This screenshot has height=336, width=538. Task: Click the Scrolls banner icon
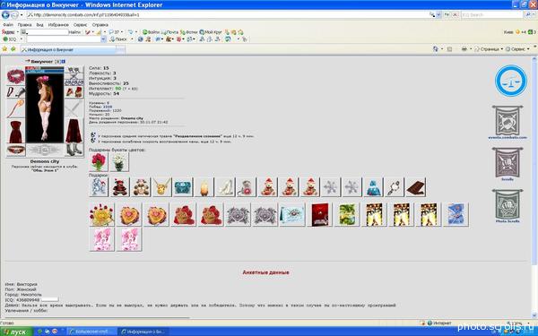point(508,164)
